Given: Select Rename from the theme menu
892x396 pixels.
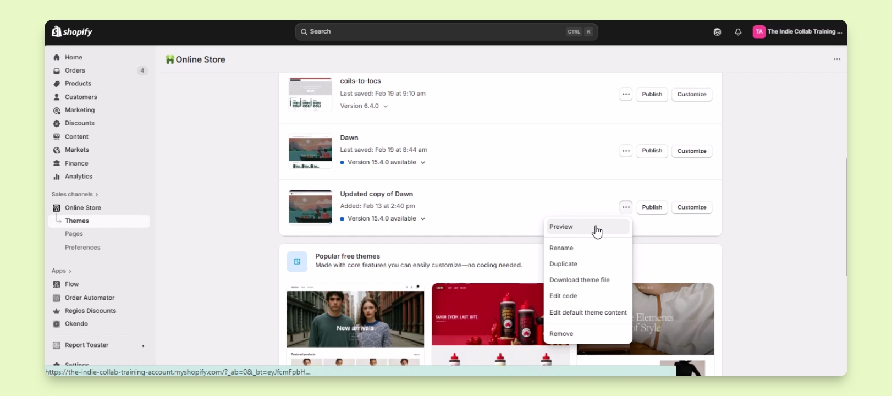Looking at the screenshot, I should (587, 248).
